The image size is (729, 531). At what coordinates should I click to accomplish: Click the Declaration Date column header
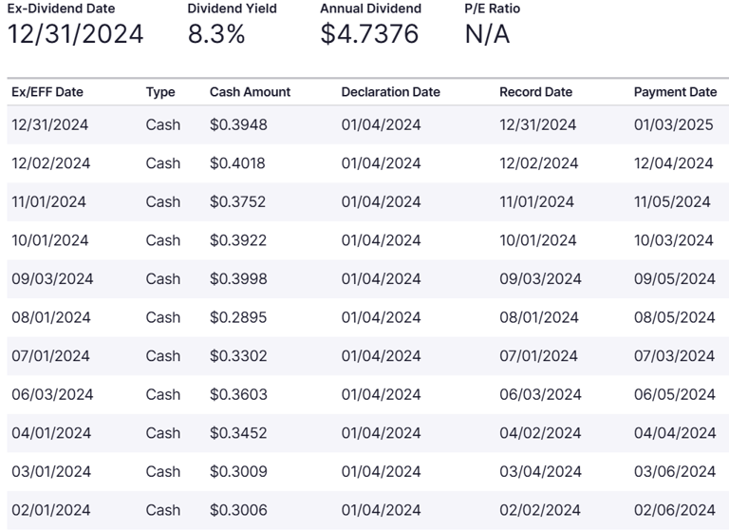pyautogui.click(x=390, y=92)
